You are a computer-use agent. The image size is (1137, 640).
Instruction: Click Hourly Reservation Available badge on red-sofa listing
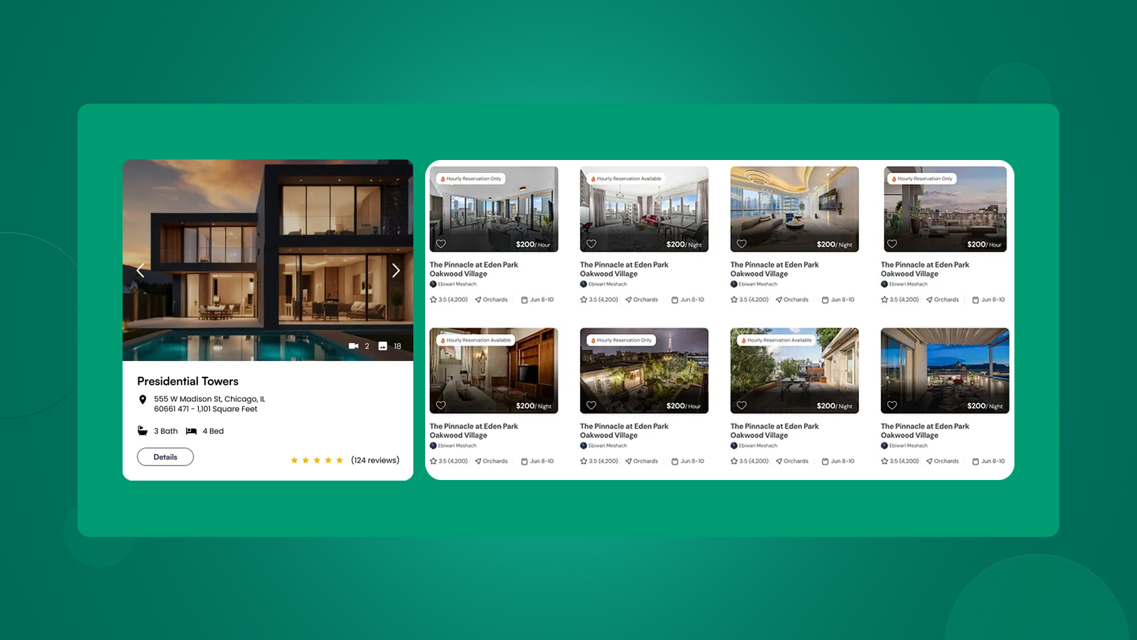[x=627, y=178]
